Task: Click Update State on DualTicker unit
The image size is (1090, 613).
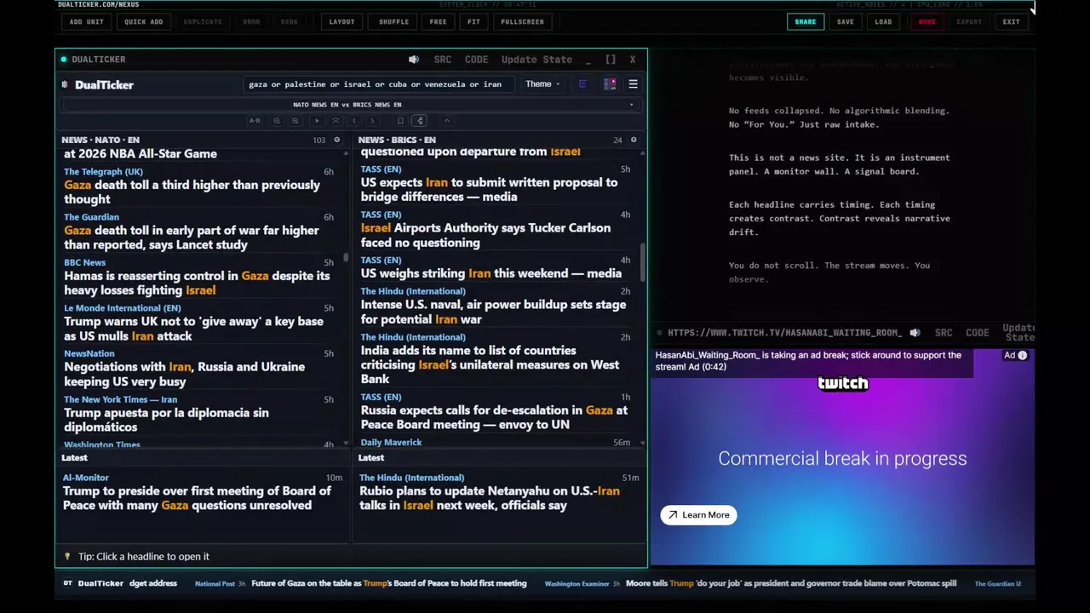Action: 536,60
